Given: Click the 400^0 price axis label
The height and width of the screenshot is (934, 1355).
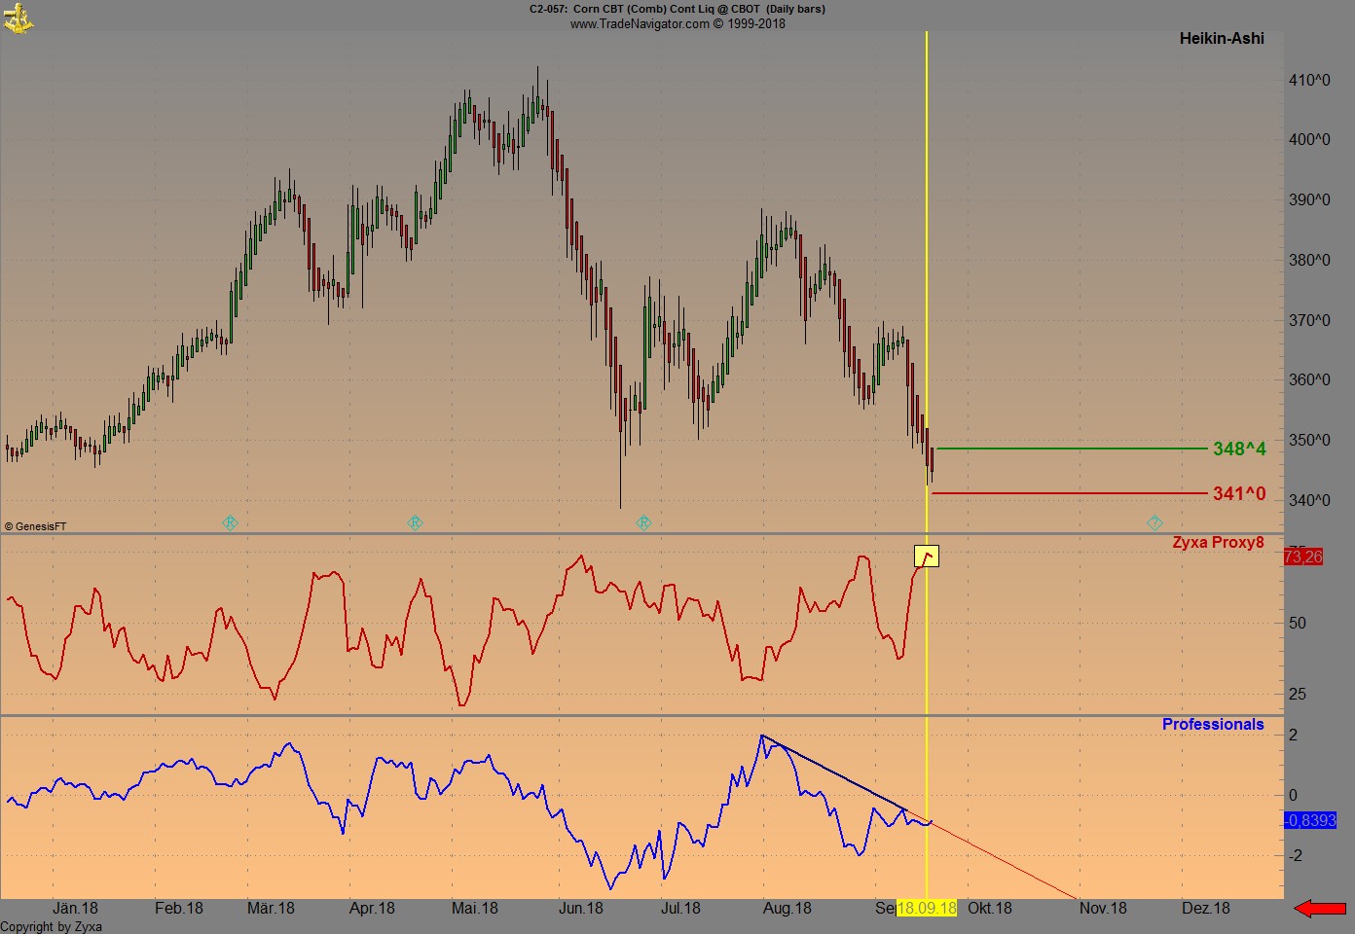Looking at the screenshot, I should (1309, 139).
